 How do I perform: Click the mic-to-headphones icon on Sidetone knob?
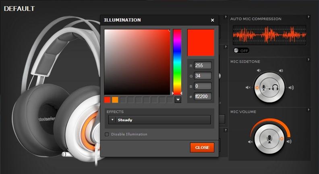269,87
